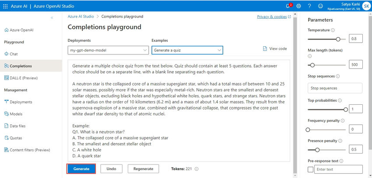Viewport: 372px width, 178px height.
Task: Click the Generate button
Action: pyautogui.click(x=81, y=169)
